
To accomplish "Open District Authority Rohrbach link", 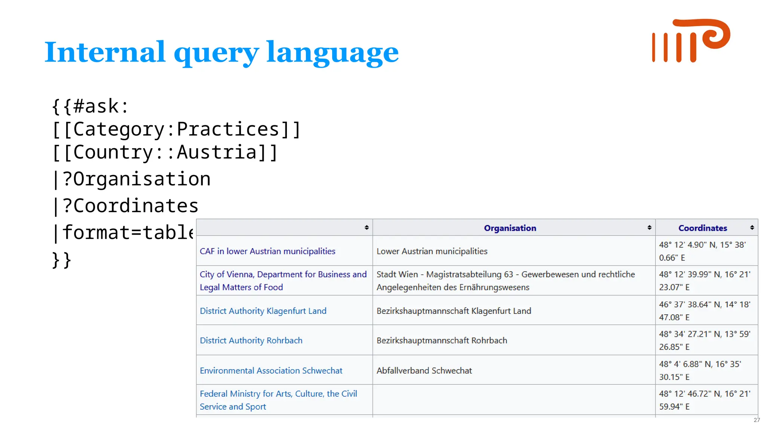I will tap(251, 340).
